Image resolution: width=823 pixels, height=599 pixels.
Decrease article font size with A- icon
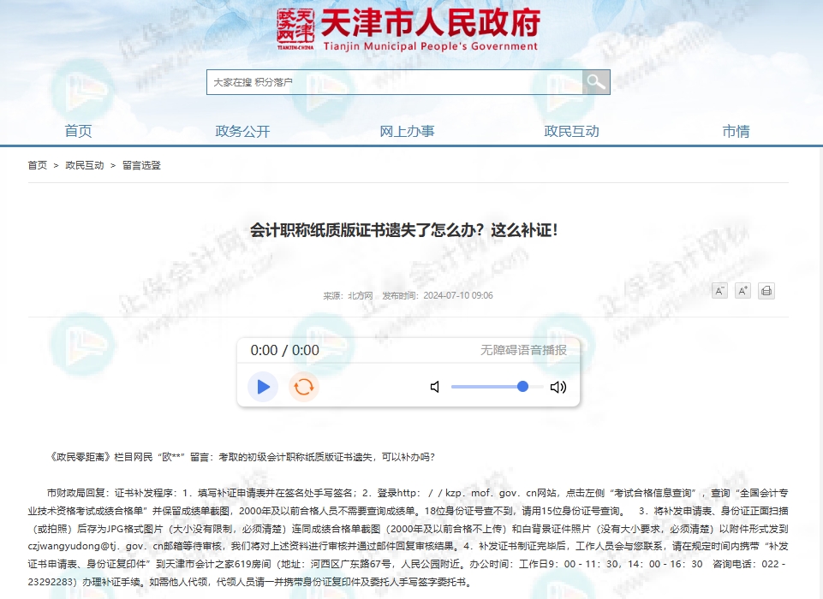tap(720, 291)
